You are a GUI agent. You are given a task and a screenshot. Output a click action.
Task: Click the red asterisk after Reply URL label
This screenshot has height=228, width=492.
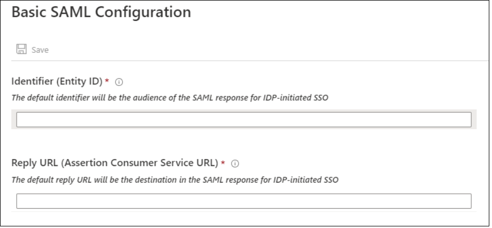223,162
